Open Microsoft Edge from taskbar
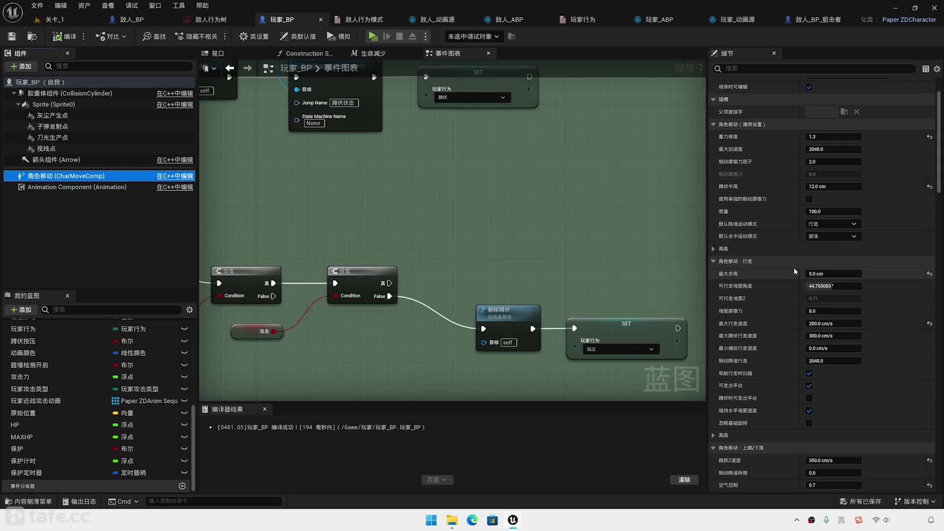Screen dimensions: 944x531 tap(472, 520)
